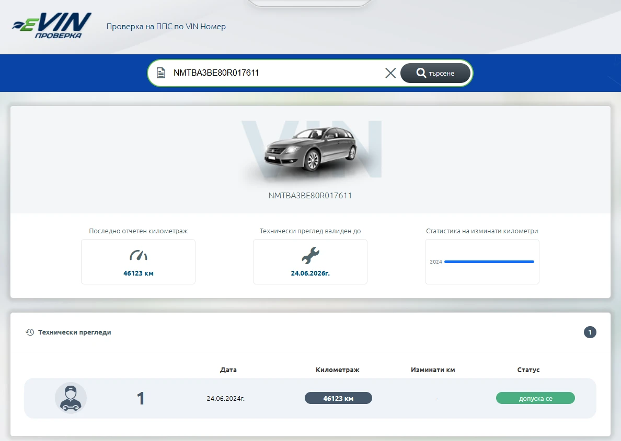Screen dimensions: 621x441
Task: Click the Проверка на ППС по VIN Номер text
Action: click(166, 26)
